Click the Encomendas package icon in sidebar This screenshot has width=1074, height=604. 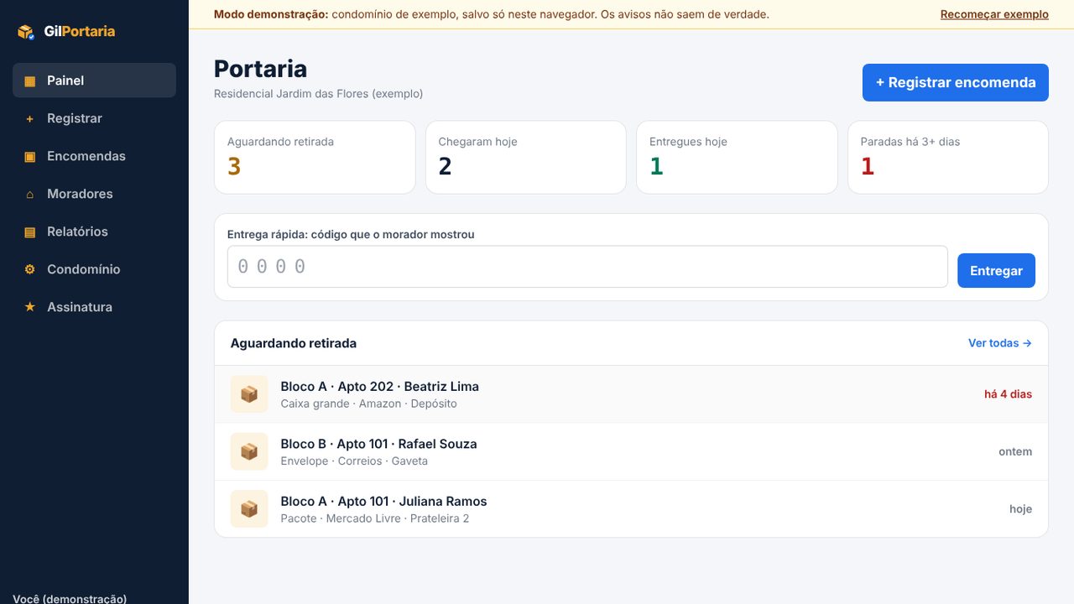click(x=30, y=157)
